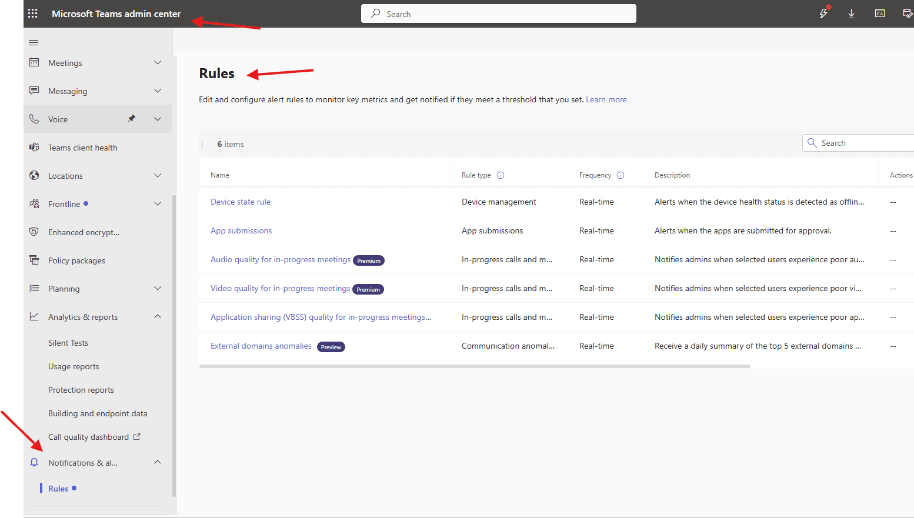Click the Enhanced encryption shield icon
The image size is (914, 518).
34,232
